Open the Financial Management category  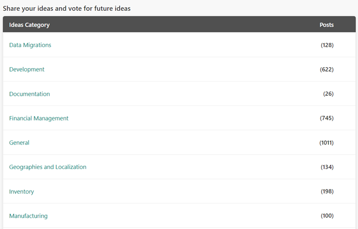coord(39,118)
